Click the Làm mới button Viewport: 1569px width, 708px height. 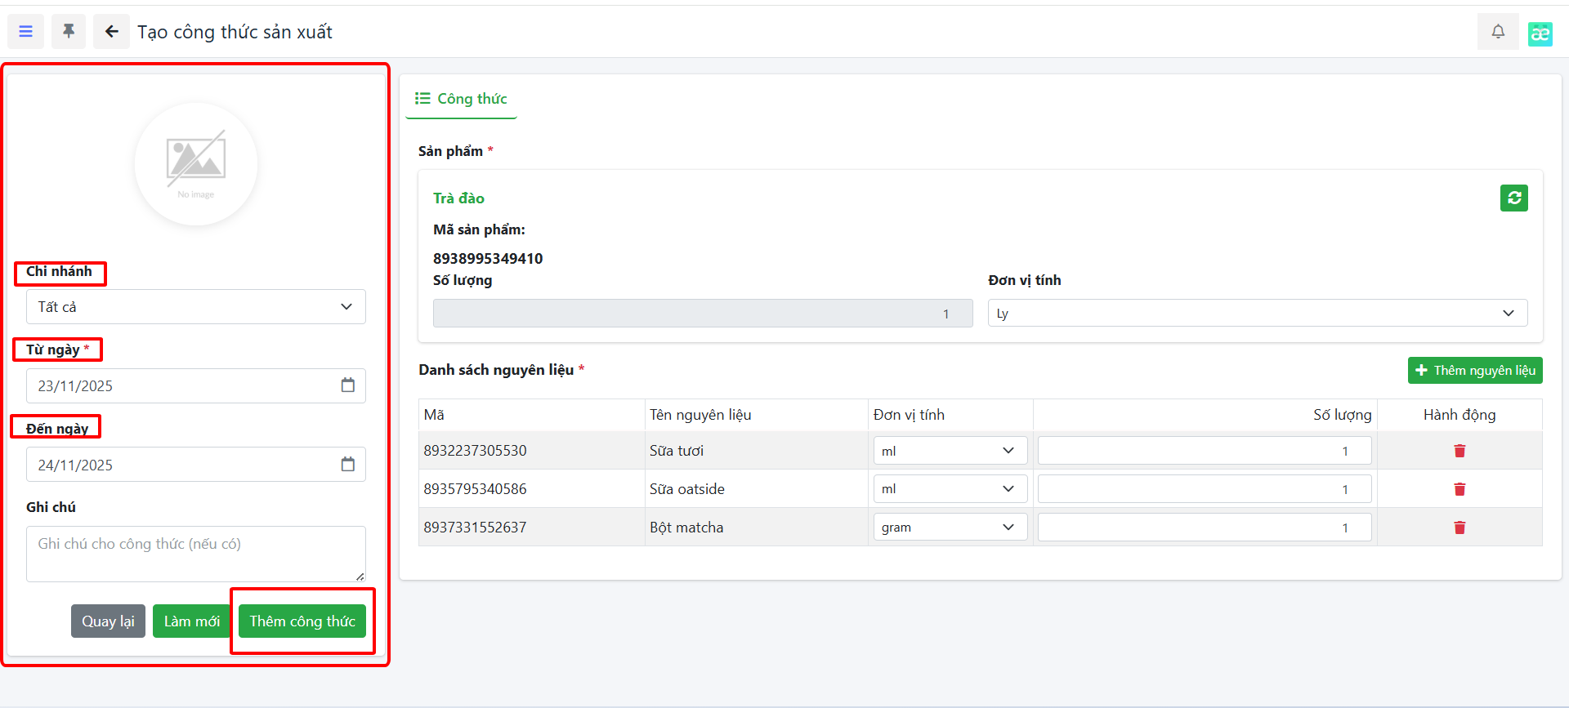(191, 621)
